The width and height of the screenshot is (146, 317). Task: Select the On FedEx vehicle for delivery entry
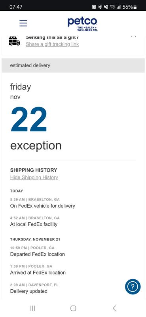(x=43, y=203)
